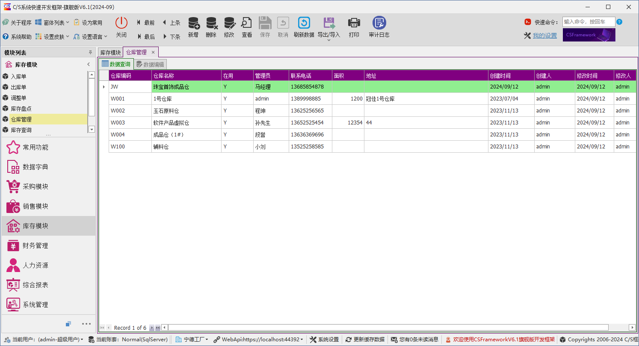
Task: Click the next record navigator arrow
Action: click(x=151, y=328)
